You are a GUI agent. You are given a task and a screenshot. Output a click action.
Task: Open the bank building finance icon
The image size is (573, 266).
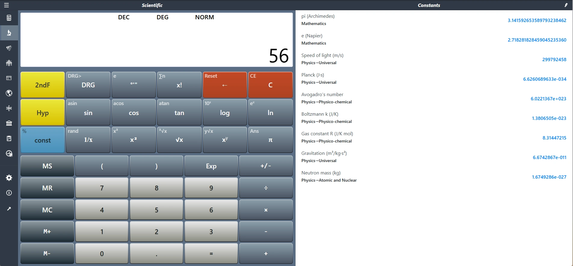pos(9,123)
